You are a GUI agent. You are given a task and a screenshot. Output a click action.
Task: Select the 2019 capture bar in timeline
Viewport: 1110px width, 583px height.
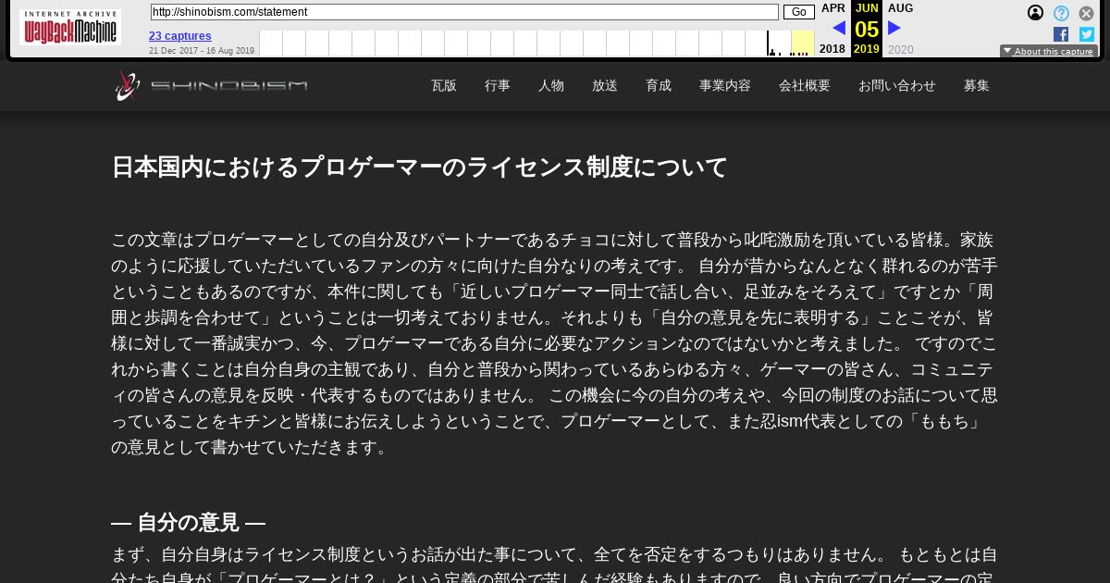point(803,43)
